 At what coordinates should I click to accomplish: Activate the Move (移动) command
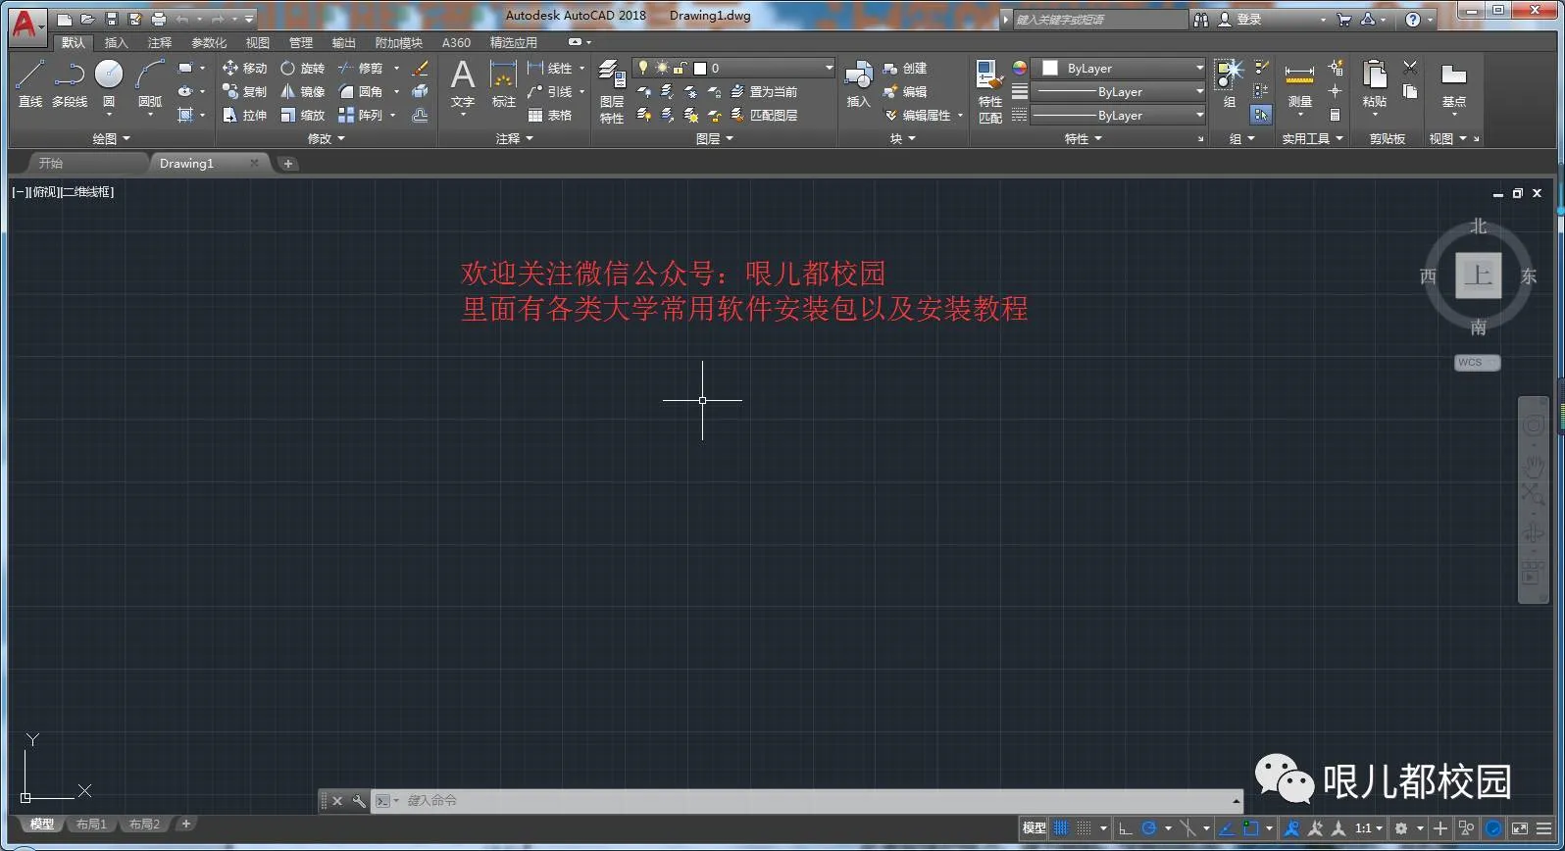pos(244,68)
